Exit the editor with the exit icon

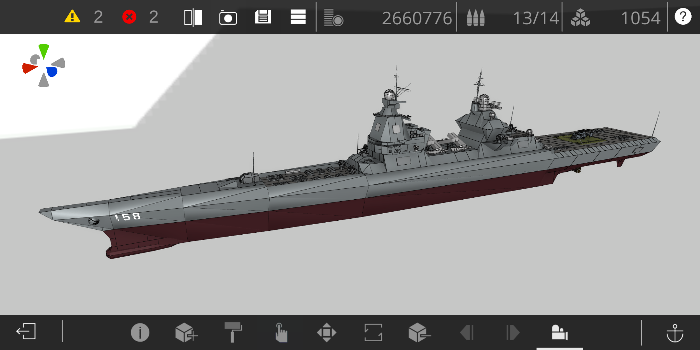(x=26, y=332)
